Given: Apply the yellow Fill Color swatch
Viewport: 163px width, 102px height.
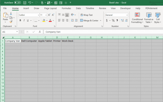Looking at the screenshot, I should (44, 20).
